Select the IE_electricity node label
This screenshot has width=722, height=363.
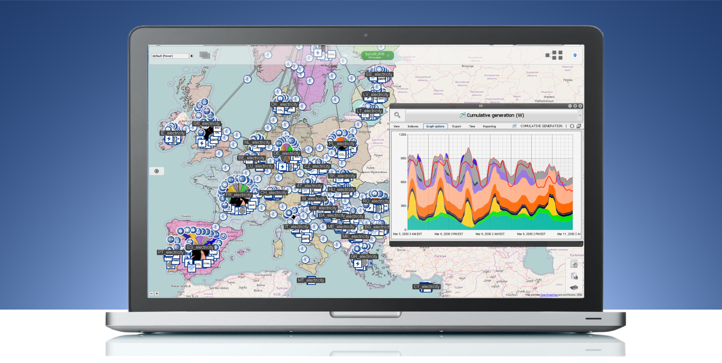[x=173, y=133]
